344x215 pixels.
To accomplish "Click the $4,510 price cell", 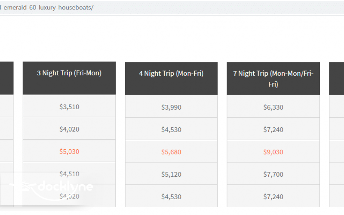I will click(x=69, y=174).
